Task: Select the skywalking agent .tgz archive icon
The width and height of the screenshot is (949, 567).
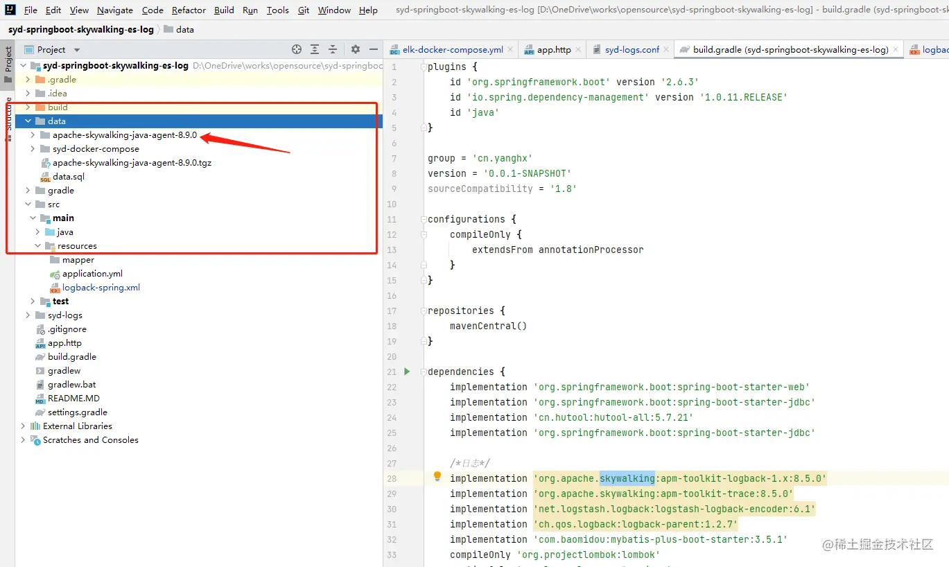Action: tap(46, 163)
